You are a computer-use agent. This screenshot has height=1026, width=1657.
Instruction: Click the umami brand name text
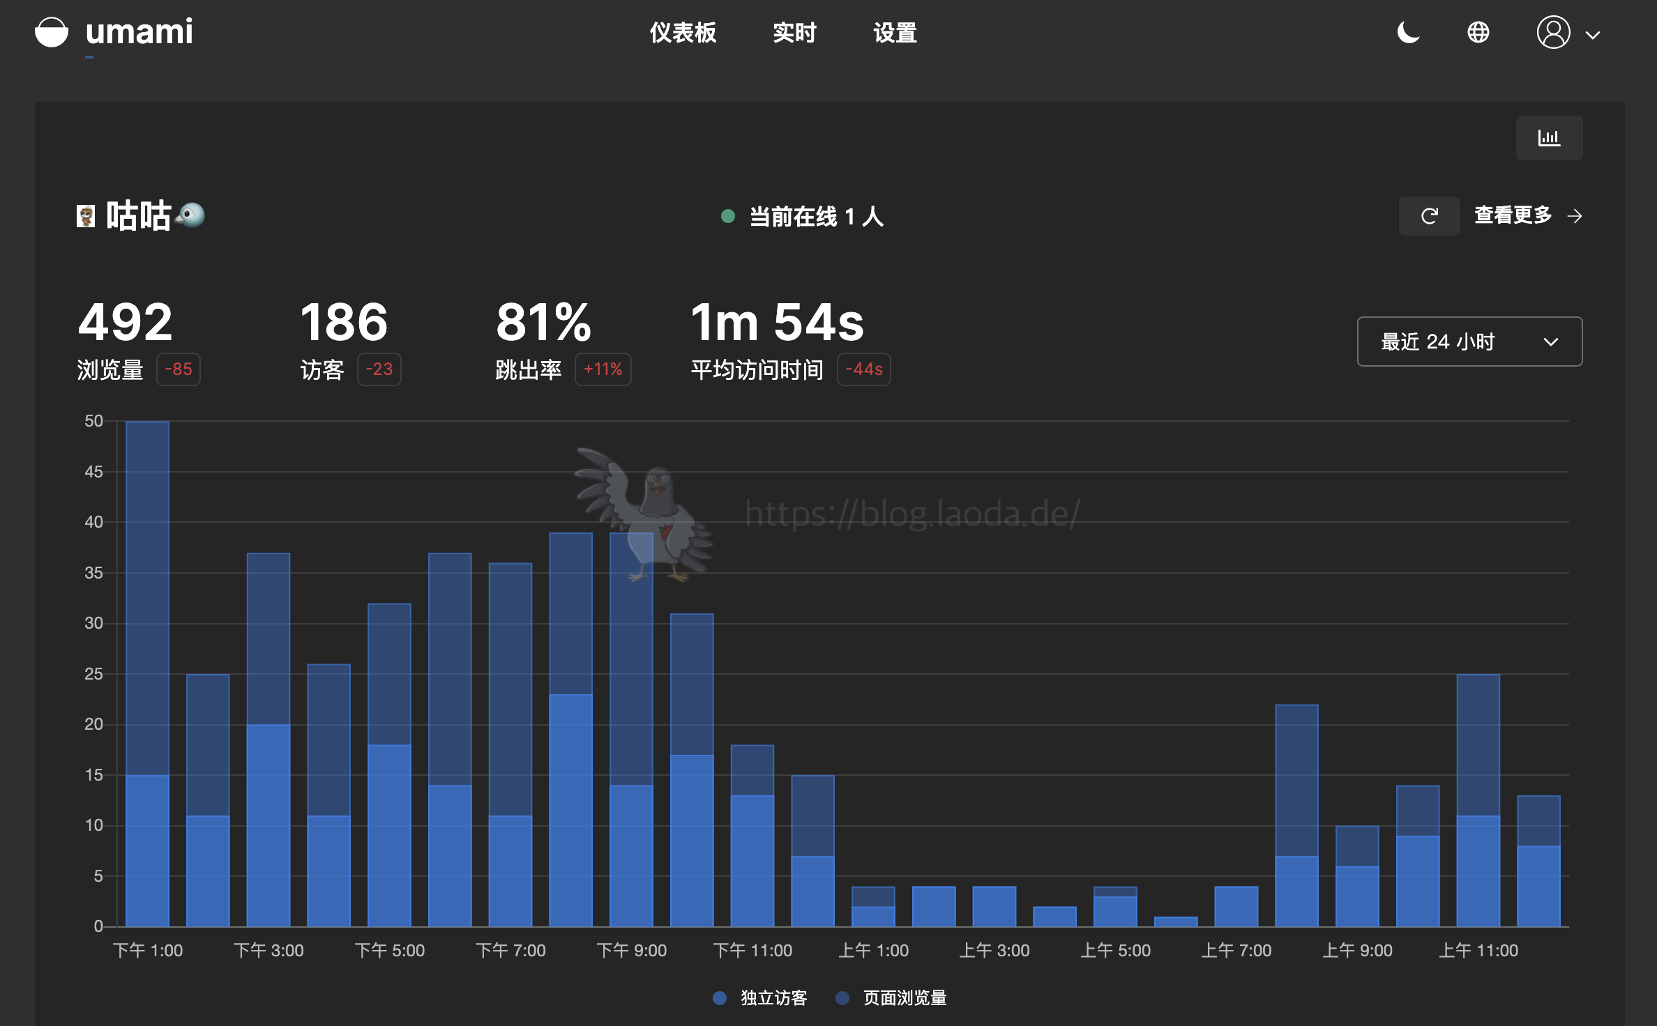pyautogui.click(x=139, y=32)
